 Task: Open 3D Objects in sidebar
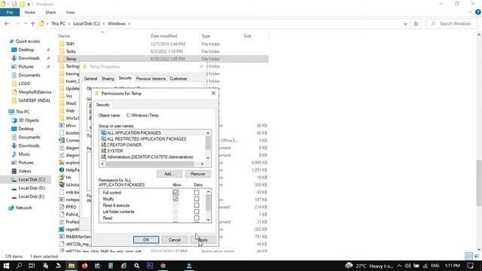coord(29,120)
